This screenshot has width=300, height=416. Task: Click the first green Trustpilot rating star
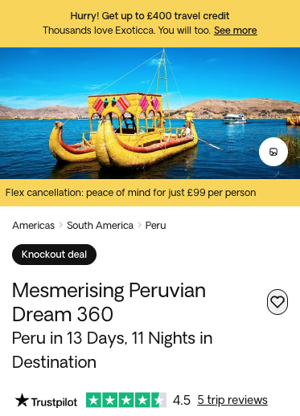pyautogui.click(x=93, y=400)
